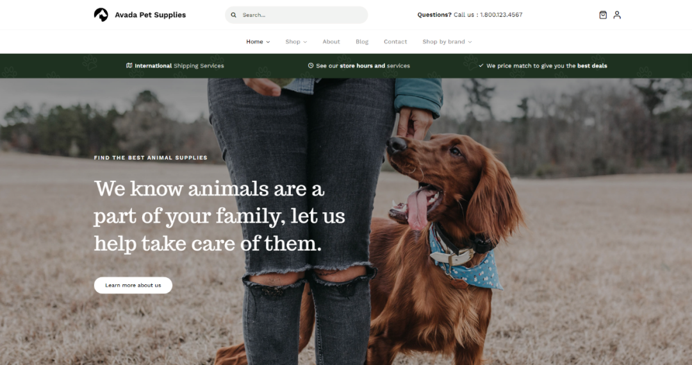
Task: Click the International Shipping Services link
Action: (x=179, y=65)
